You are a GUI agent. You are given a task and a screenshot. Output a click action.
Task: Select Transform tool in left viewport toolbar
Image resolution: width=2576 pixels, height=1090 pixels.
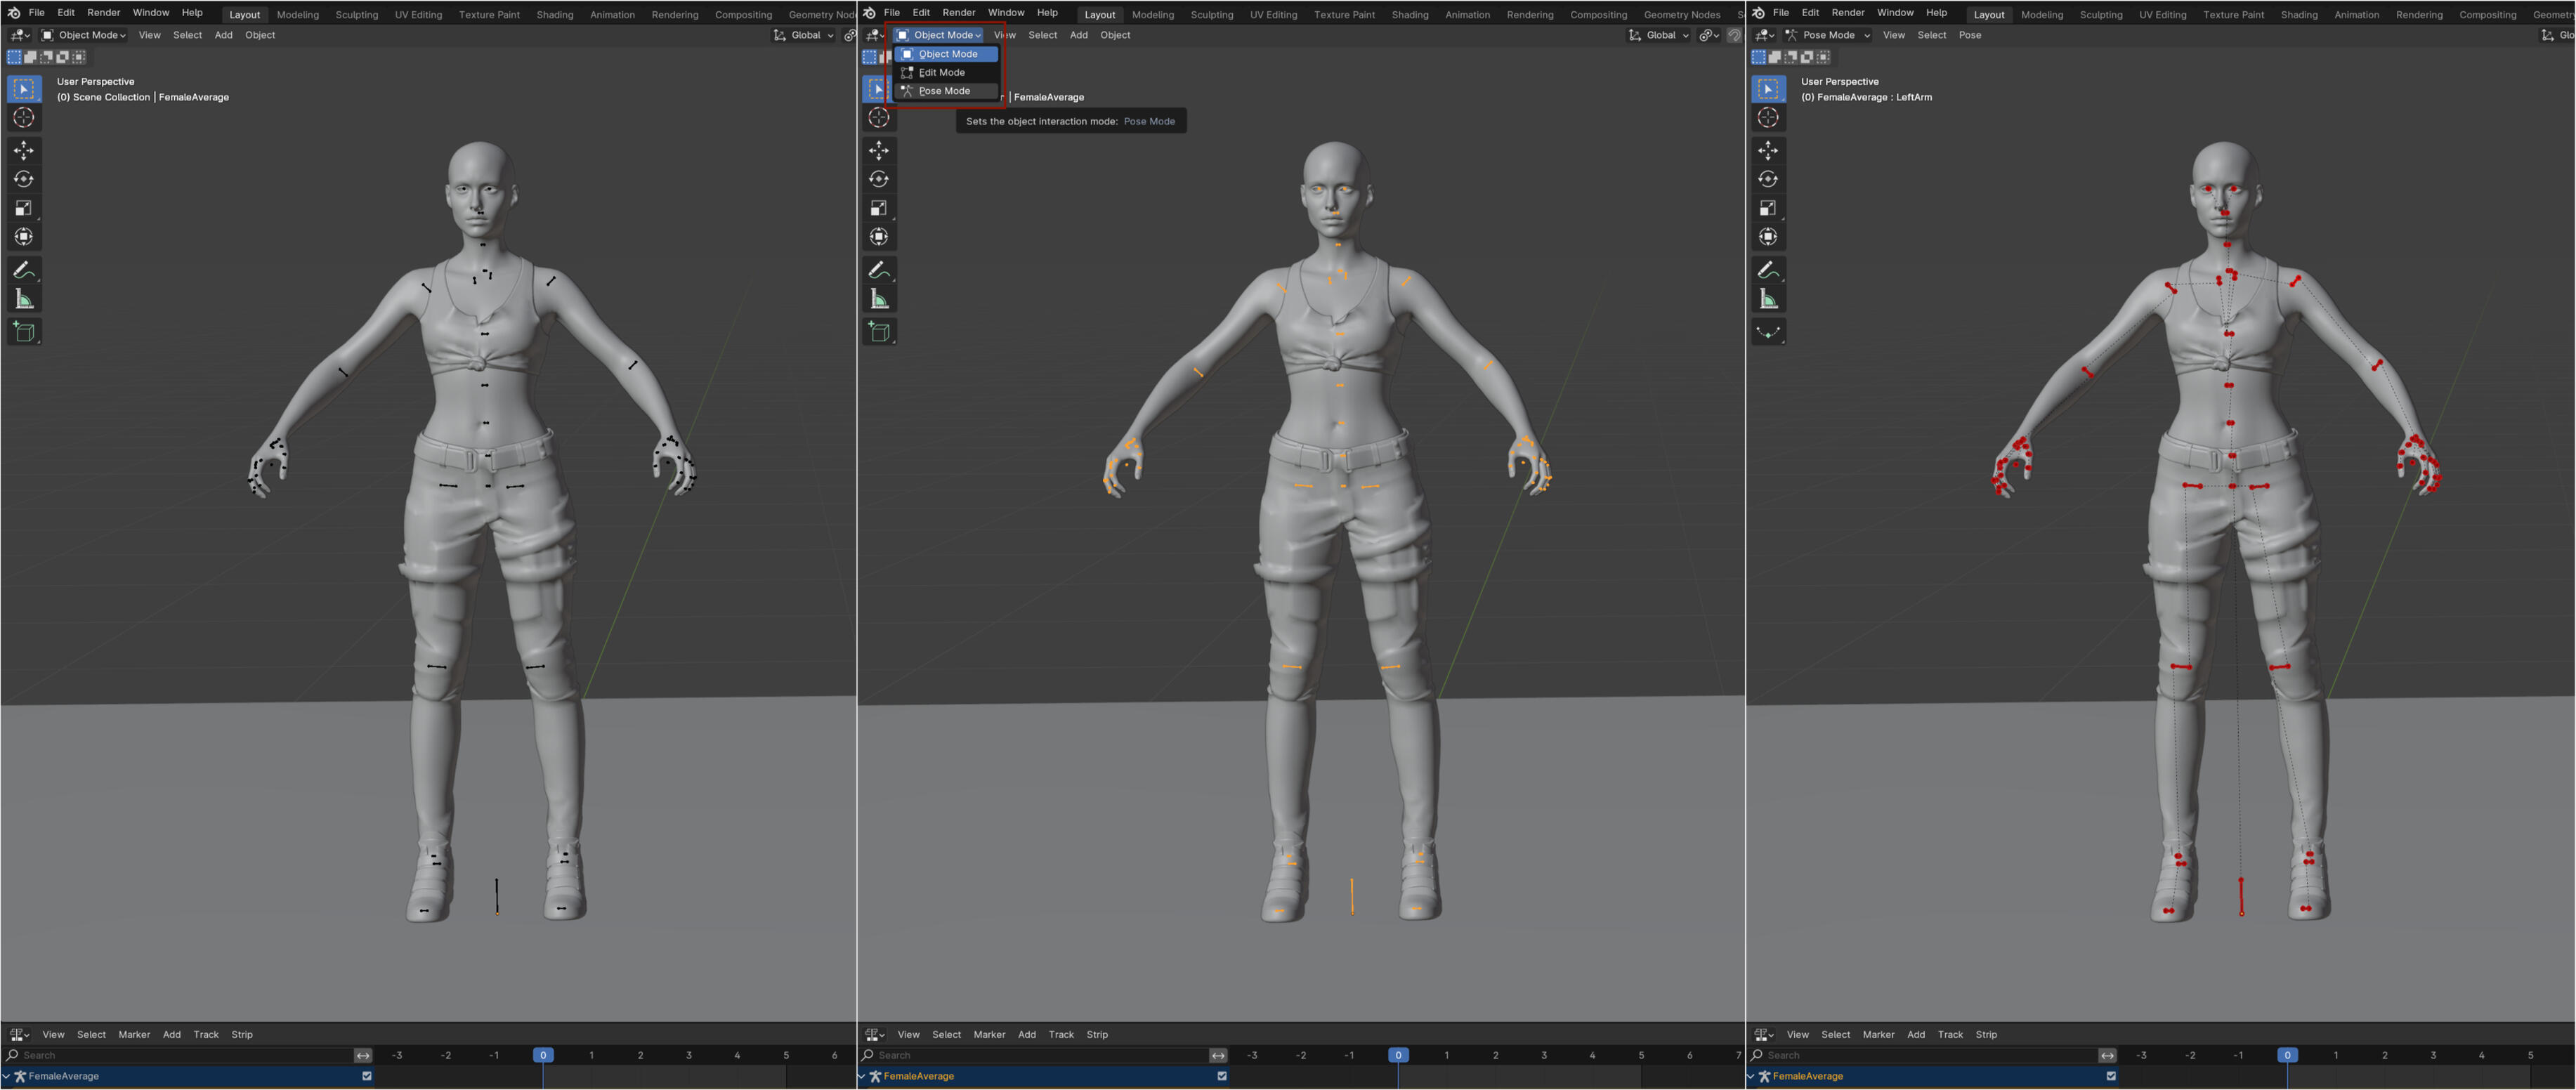24,237
